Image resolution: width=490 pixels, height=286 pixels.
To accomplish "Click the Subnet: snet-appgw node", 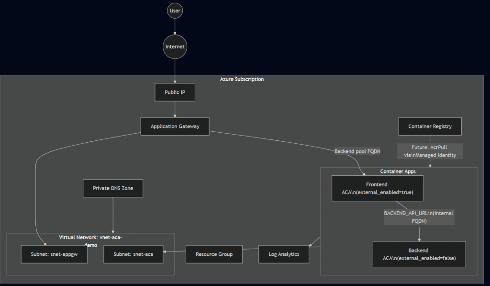I will [x=54, y=254].
